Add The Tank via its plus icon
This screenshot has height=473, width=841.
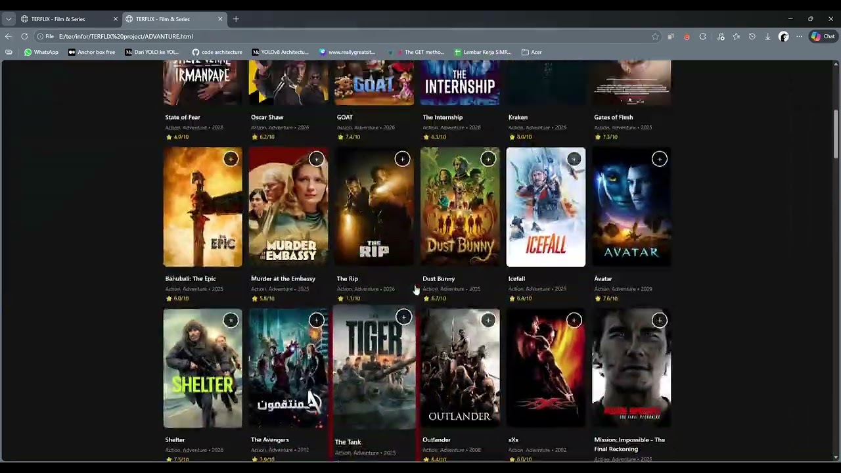pos(403,317)
